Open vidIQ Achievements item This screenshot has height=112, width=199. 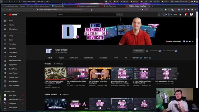click(13, 82)
